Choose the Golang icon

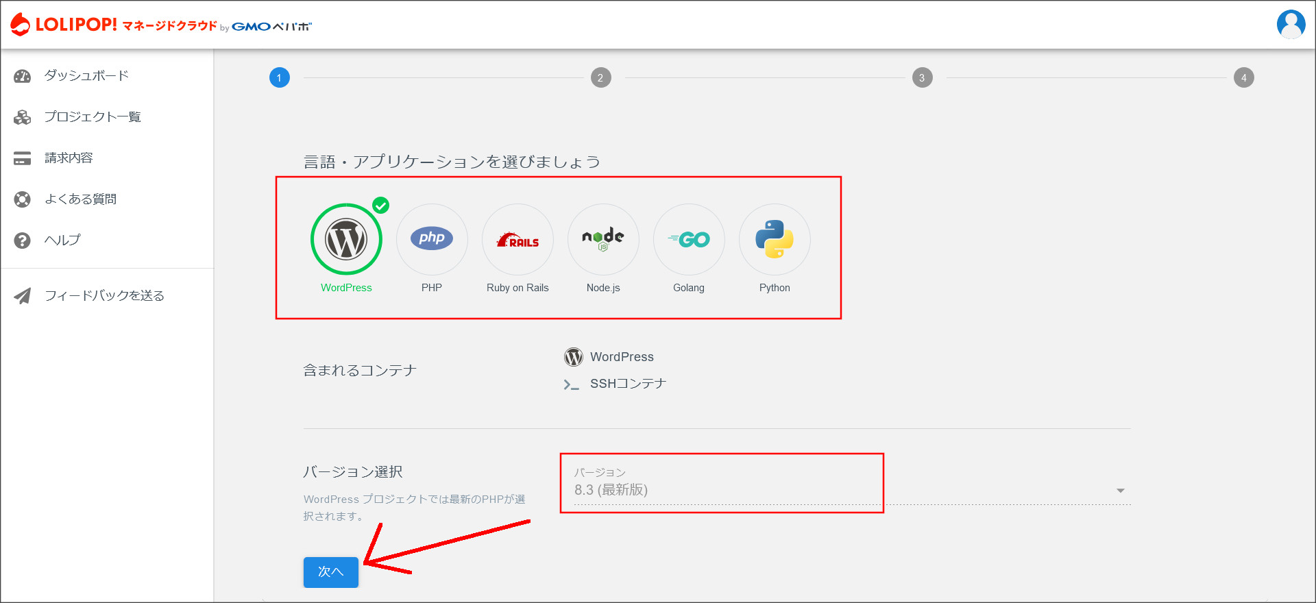point(689,239)
